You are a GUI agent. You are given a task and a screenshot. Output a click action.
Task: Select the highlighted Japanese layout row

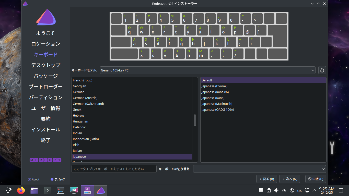click(x=132, y=156)
